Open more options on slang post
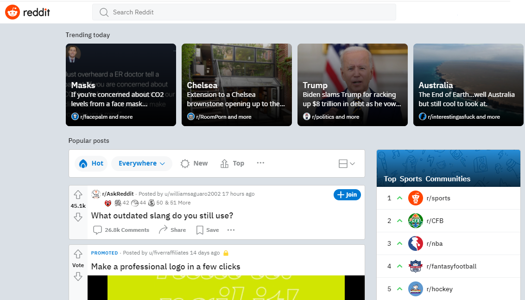Viewport: 525px width, 300px height. 231,230
